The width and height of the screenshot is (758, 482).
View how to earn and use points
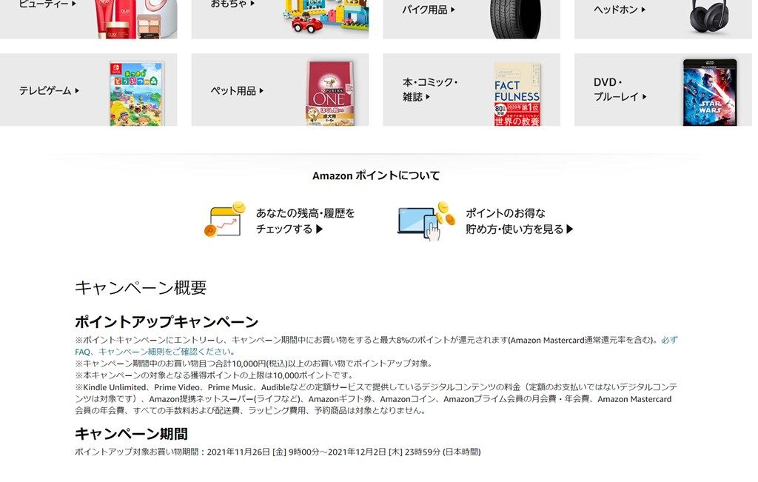coord(520,221)
